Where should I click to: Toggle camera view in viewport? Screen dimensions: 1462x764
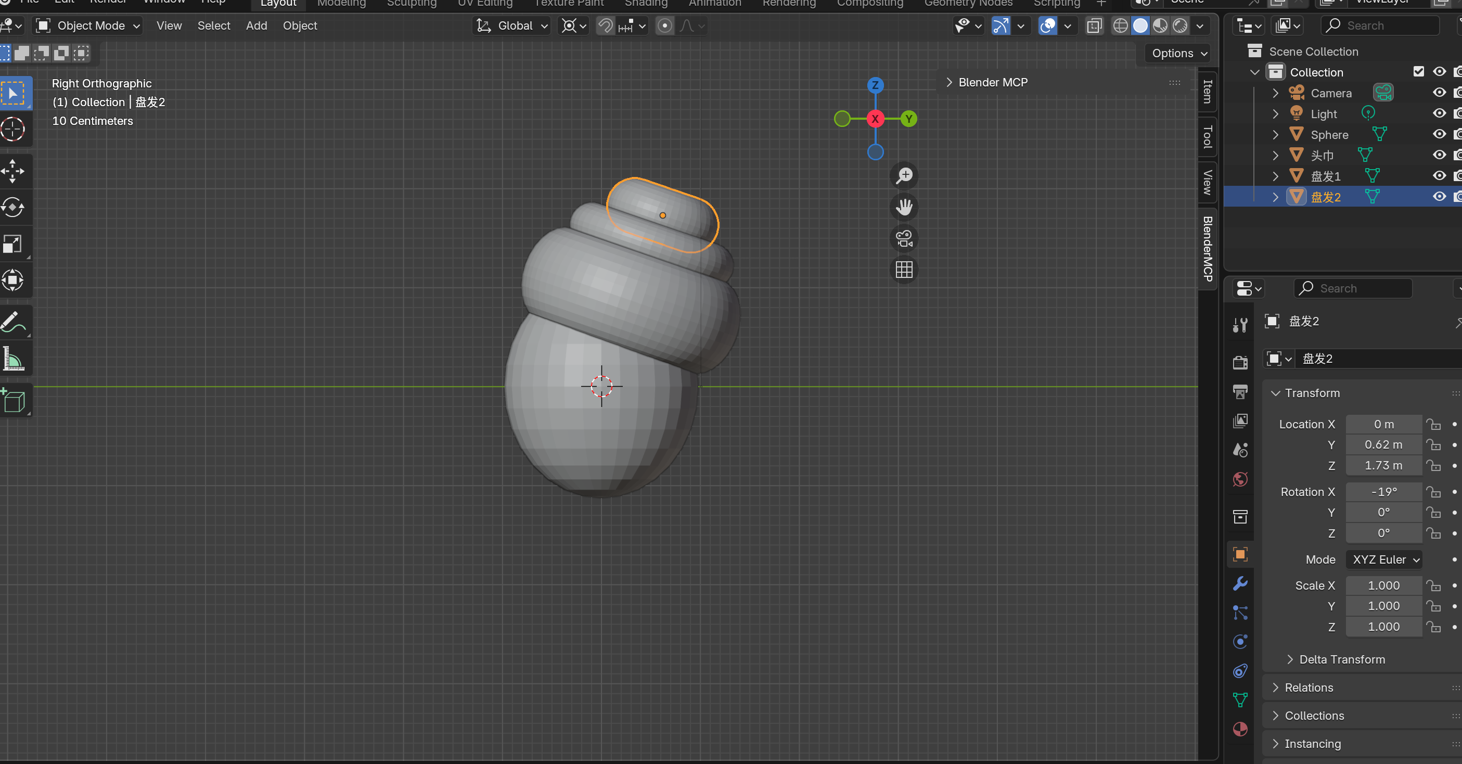904,238
